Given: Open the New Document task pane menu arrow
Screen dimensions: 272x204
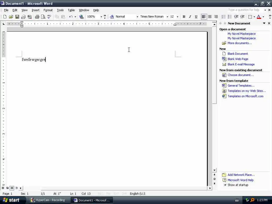Looking at the screenshot, I should point(264,23).
